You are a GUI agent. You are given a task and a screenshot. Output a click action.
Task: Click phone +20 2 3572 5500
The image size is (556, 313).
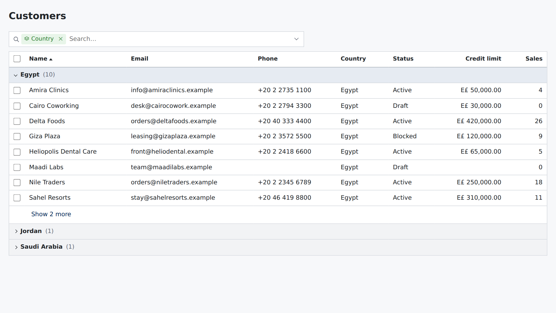click(284, 136)
